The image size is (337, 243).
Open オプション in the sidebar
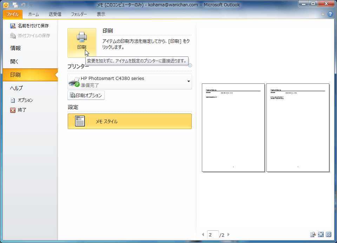point(22,100)
